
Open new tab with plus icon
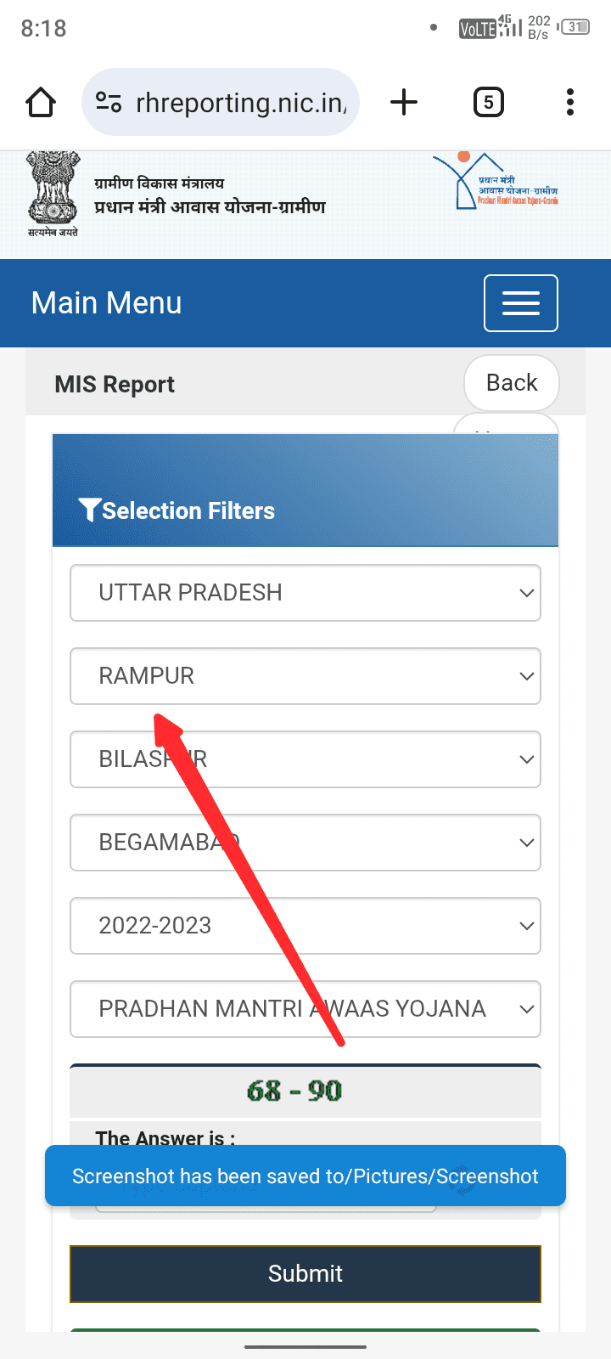[404, 103]
